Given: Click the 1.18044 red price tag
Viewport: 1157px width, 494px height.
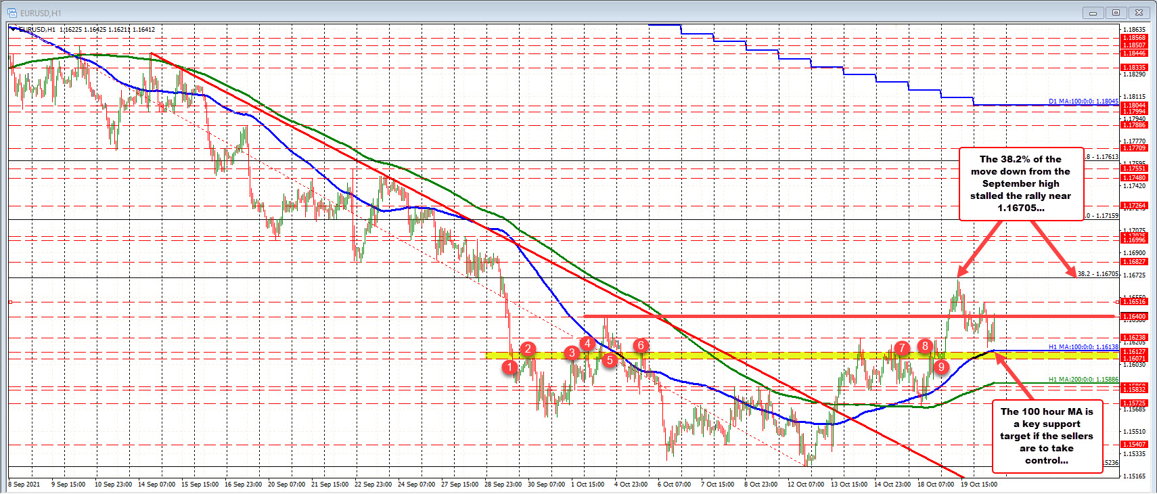Looking at the screenshot, I should point(1134,105).
